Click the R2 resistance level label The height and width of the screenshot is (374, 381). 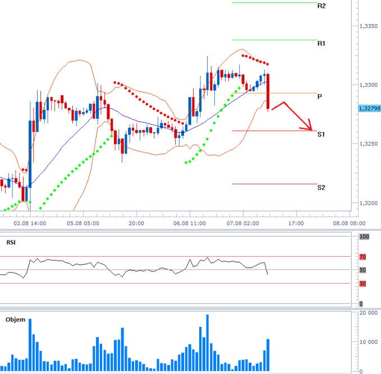[x=321, y=6]
